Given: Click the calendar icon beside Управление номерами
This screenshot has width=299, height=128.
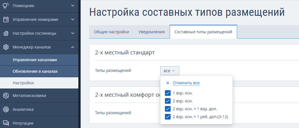Looking at the screenshot, I should point(6,19).
